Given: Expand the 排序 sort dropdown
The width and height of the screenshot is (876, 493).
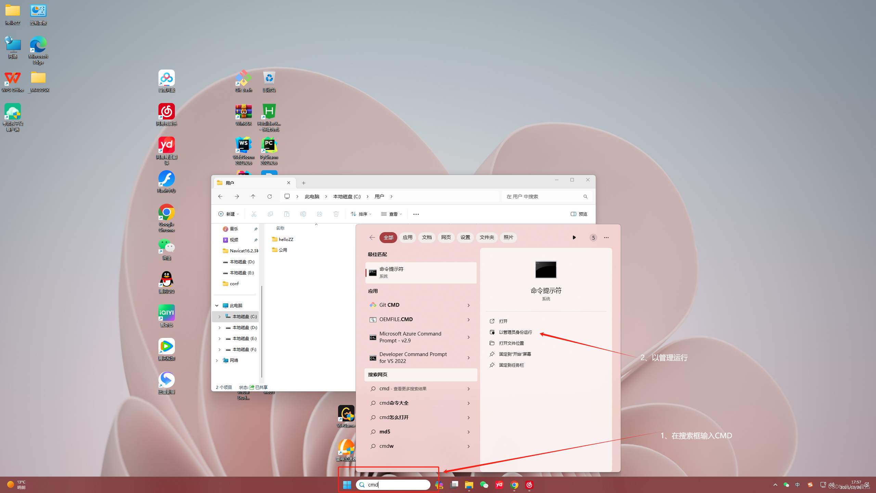Looking at the screenshot, I should [361, 214].
